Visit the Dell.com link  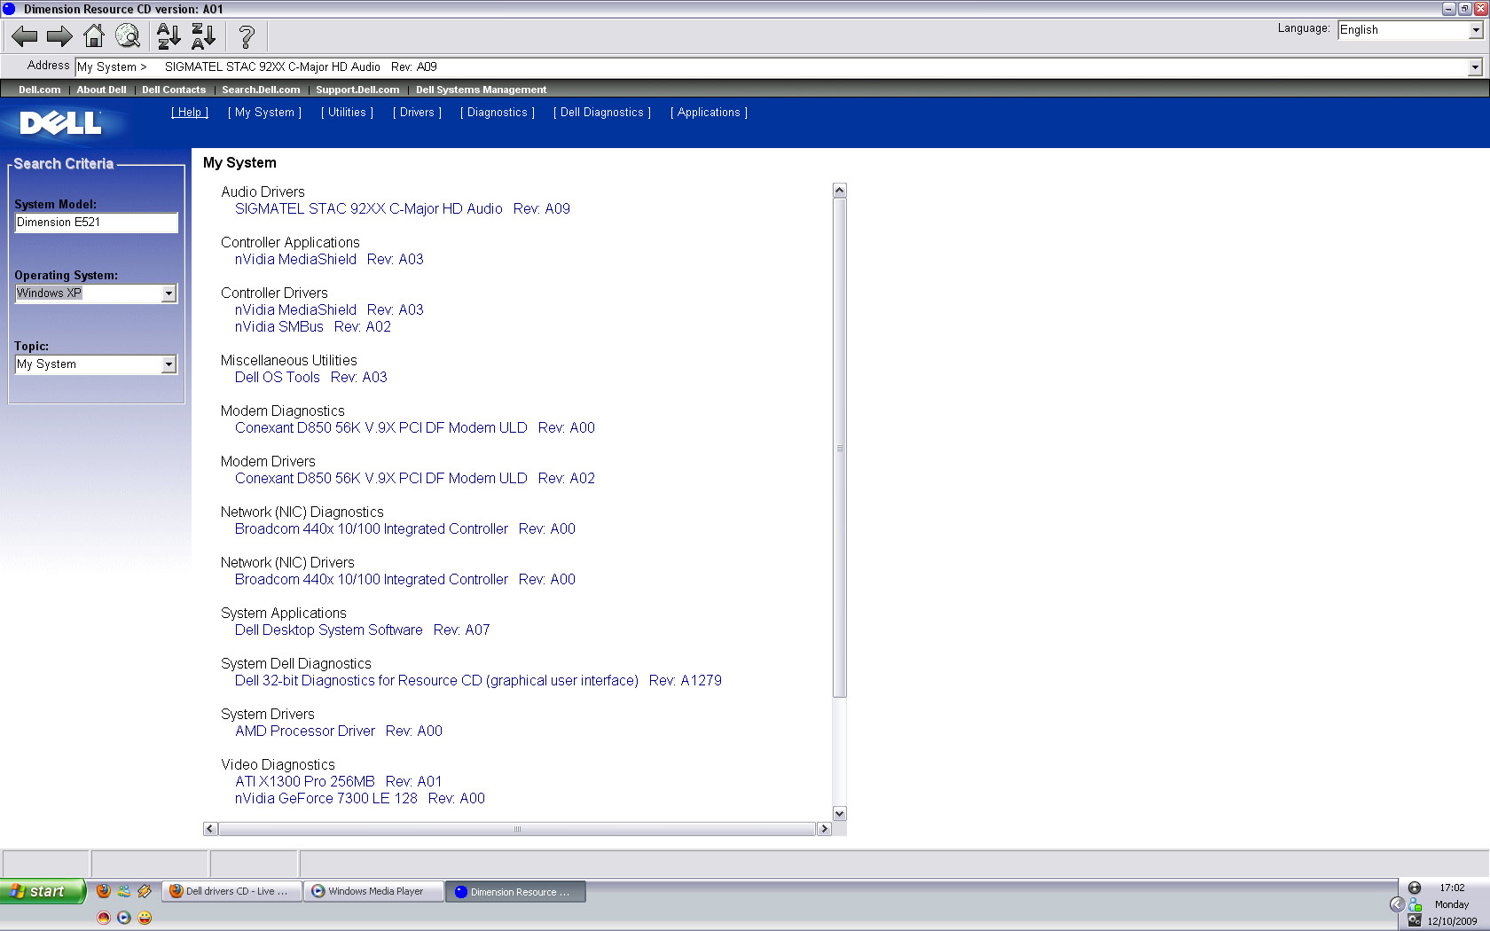(x=40, y=90)
